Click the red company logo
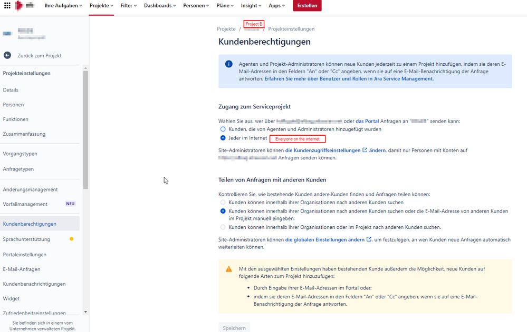 click(19, 5)
